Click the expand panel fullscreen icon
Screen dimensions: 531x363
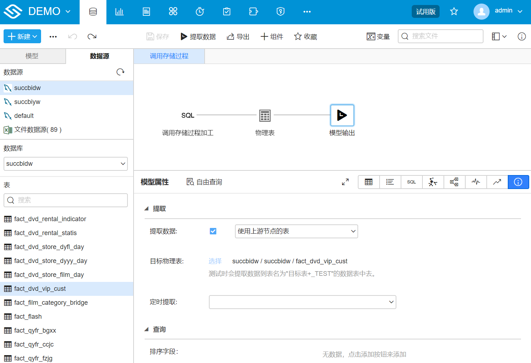click(x=345, y=182)
